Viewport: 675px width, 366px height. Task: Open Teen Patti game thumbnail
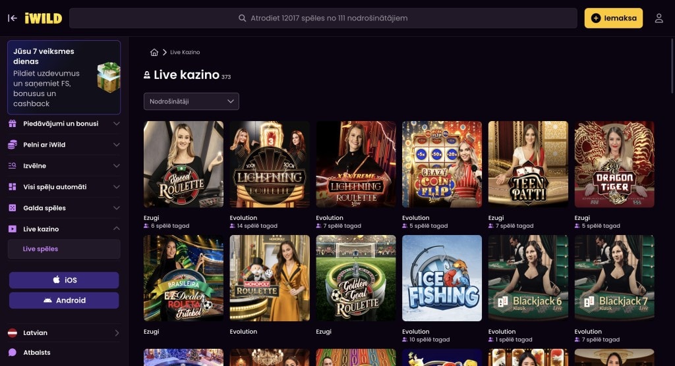pyautogui.click(x=528, y=165)
